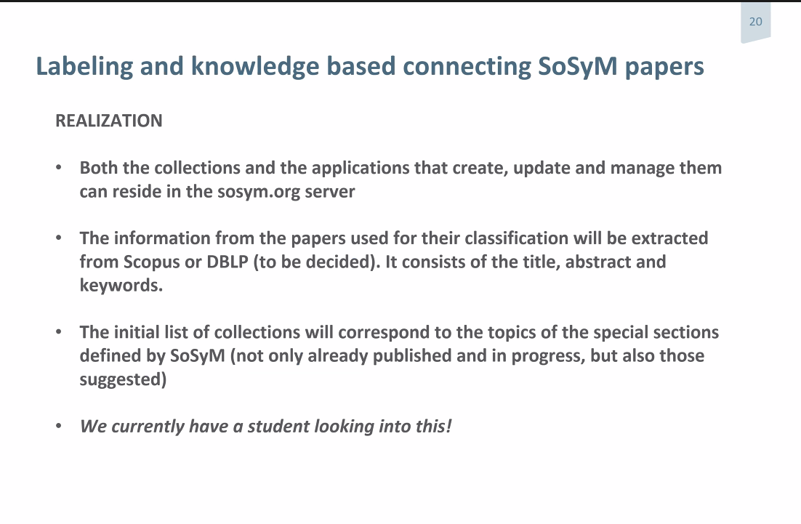The width and height of the screenshot is (801, 524).
Task: Click the word 'suggested)' in third bullet
Action: click(x=123, y=380)
